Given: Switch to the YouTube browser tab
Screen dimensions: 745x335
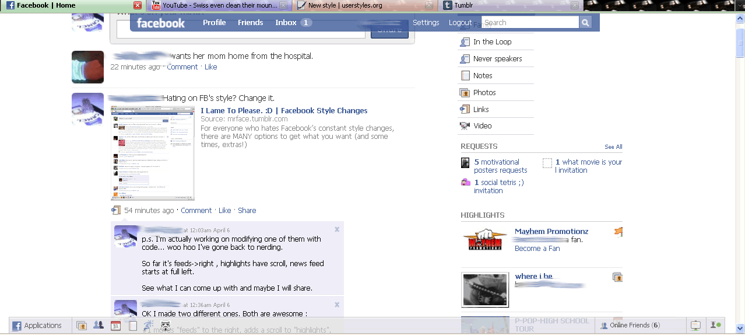Looking at the screenshot, I should tap(218, 5).
